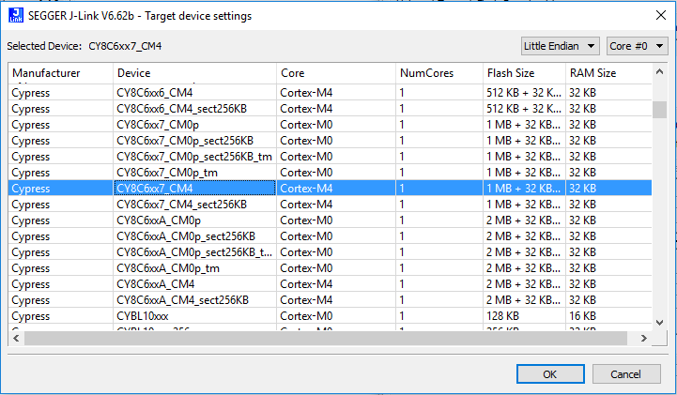Sort by Flash Size column header
This screenshot has height=395, width=677.
[524, 73]
